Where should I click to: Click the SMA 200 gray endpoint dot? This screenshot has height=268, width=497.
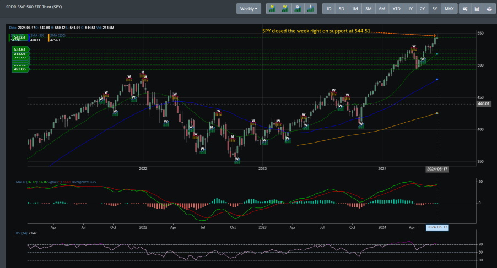point(437,113)
